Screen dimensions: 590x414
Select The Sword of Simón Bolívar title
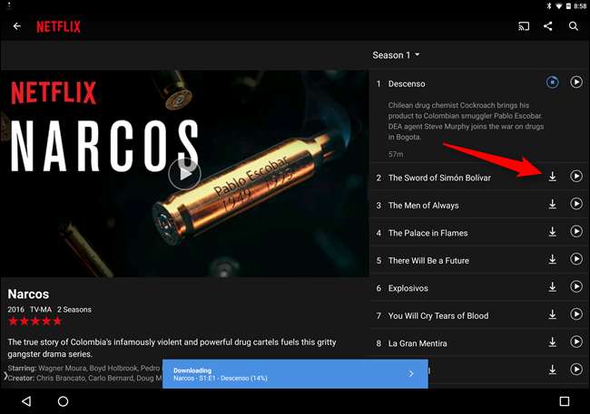pos(439,178)
